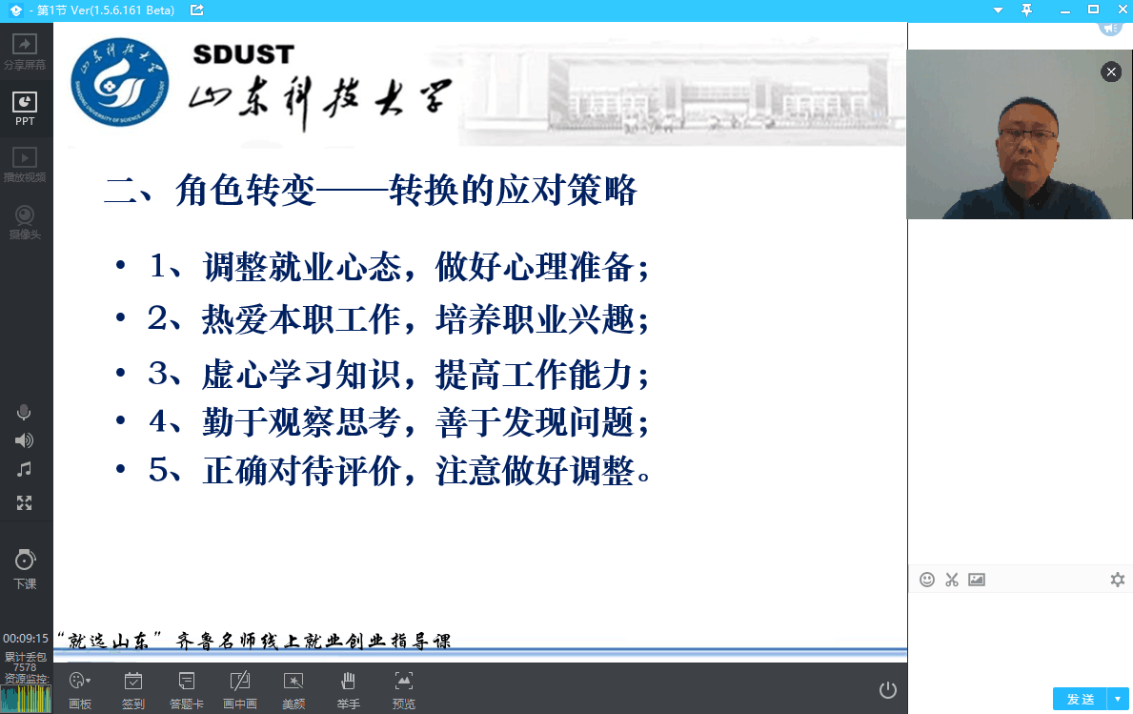Open the 签到 (sign-in) tool
The width and height of the screenshot is (1133, 714).
pyautogui.click(x=132, y=686)
